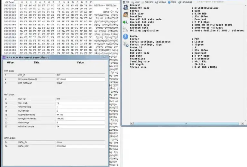This screenshot has height=167, width=247.
Task: Click the File size value 8.50 MiB
Action: (200, 14)
